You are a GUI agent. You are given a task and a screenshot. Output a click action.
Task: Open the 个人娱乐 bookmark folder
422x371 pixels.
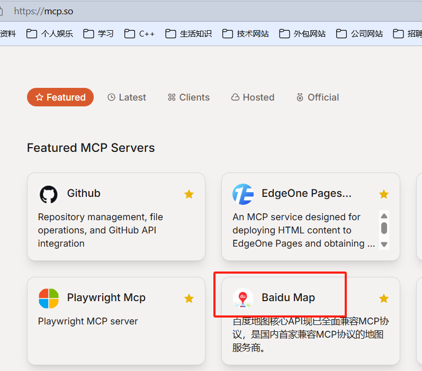point(51,34)
